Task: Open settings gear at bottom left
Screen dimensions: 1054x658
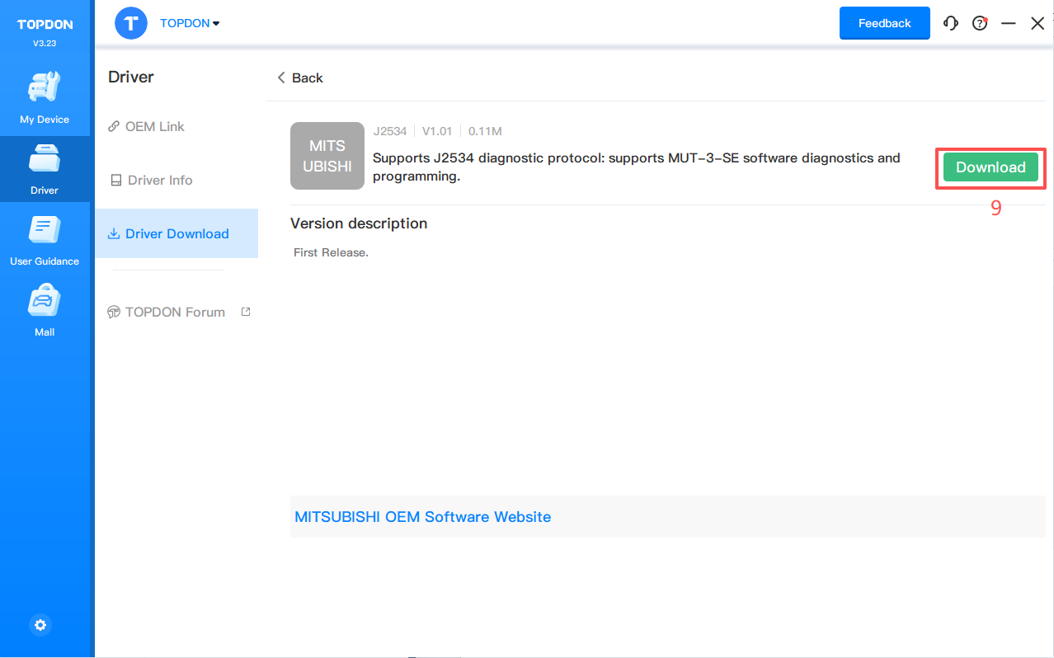Action: click(x=40, y=625)
